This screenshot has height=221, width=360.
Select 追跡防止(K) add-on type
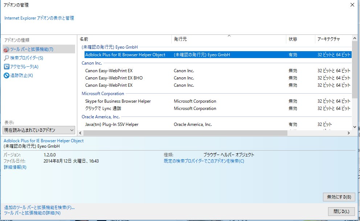(21, 75)
